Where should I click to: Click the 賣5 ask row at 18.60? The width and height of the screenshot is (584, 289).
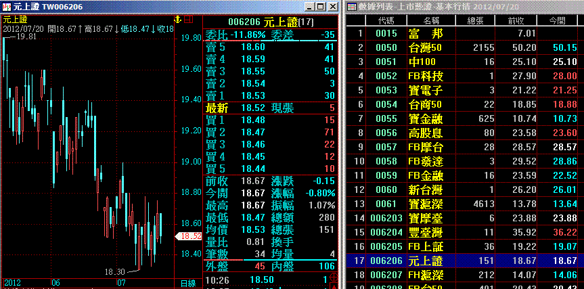pyautogui.click(x=271, y=47)
